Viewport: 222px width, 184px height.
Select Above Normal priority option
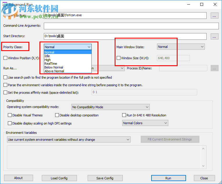tap(68, 71)
